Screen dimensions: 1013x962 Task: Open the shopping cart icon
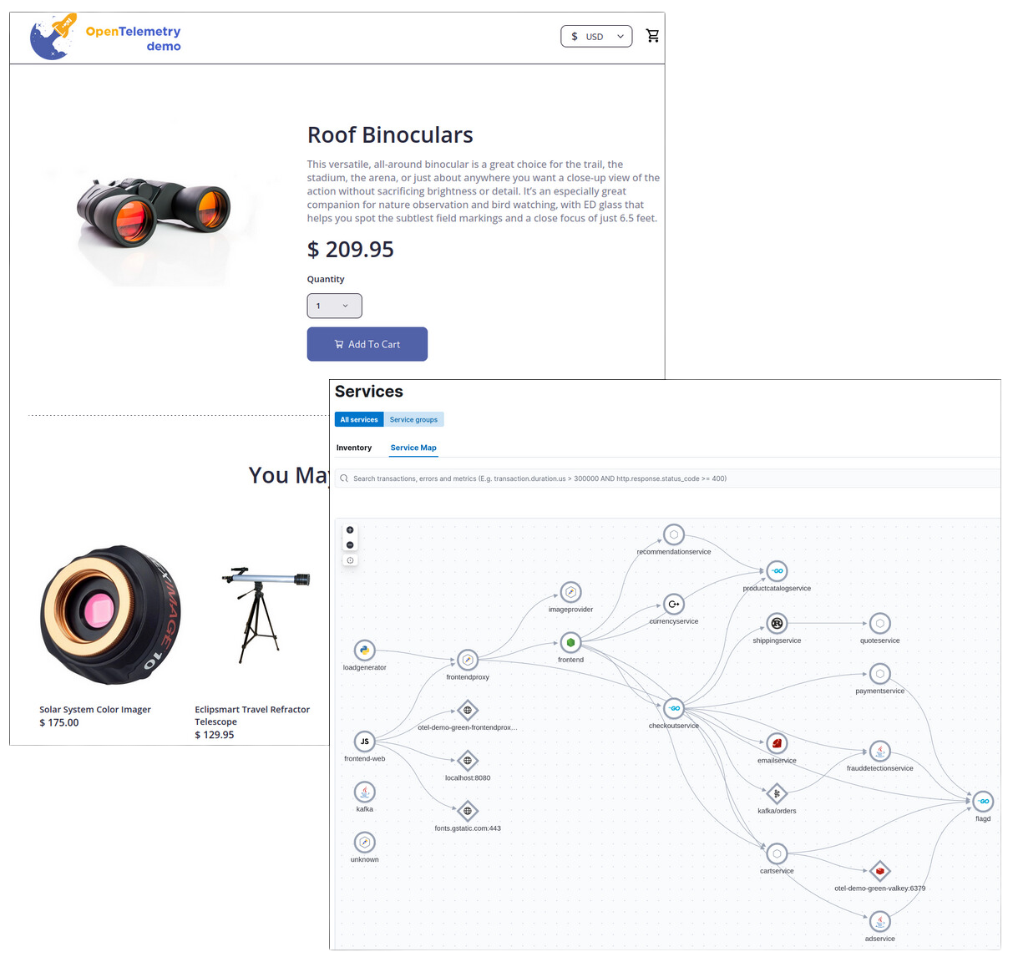(x=652, y=36)
